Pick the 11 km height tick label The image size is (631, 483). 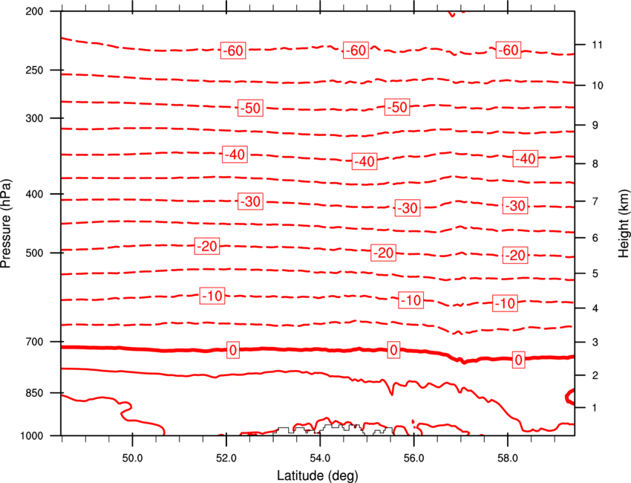coord(597,45)
